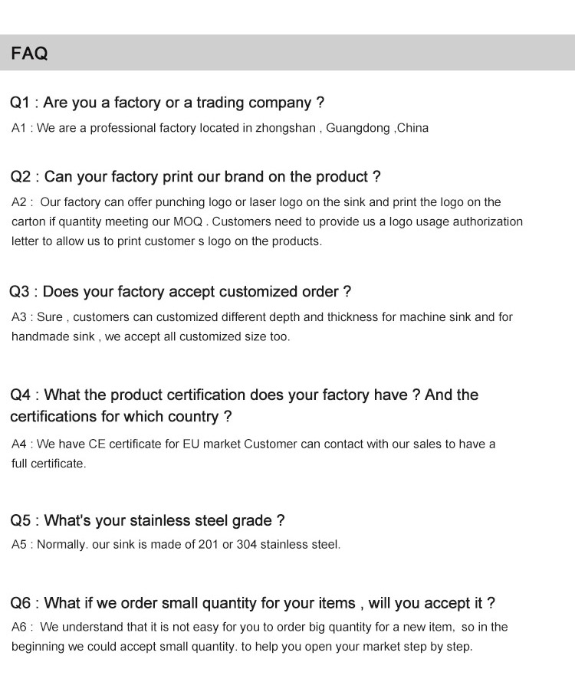Click A2 line mentioning punching logo or laser logo
This screenshot has height=695, width=575.
[x=256, y=202]
